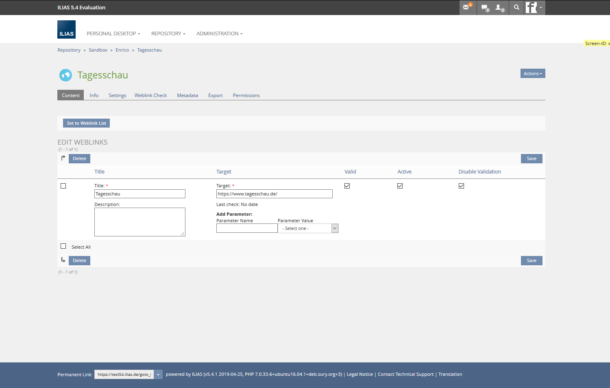
Task: Click the Parameter Name input field
Action: [247, 228]
